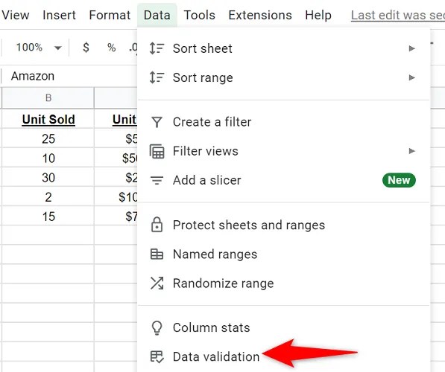Image resolution: width=445 pixels, height=372 pixels.
Task: Select the cell containing 2
Action: 48,197
